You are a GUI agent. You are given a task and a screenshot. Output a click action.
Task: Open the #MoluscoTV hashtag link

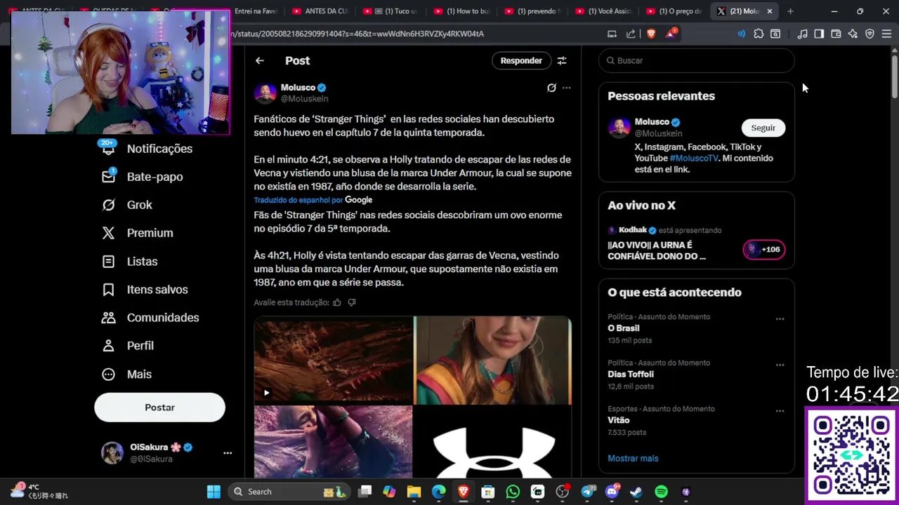click(x=694, y=159)
